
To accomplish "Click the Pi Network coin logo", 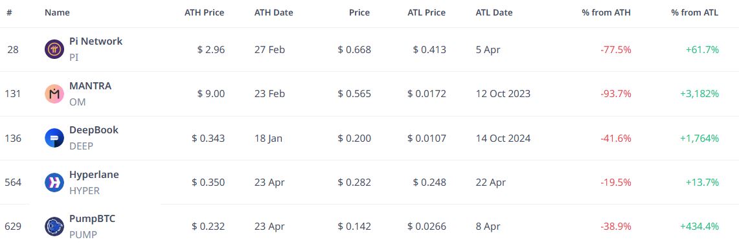I will click(x=54, y=49).
